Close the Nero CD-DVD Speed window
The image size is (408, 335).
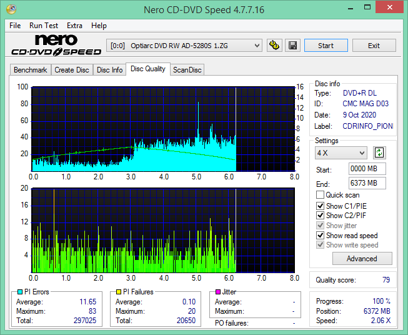point(389,7)
